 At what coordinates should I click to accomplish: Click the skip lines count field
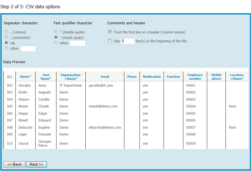pyautogui.click(x=127, y=41)
